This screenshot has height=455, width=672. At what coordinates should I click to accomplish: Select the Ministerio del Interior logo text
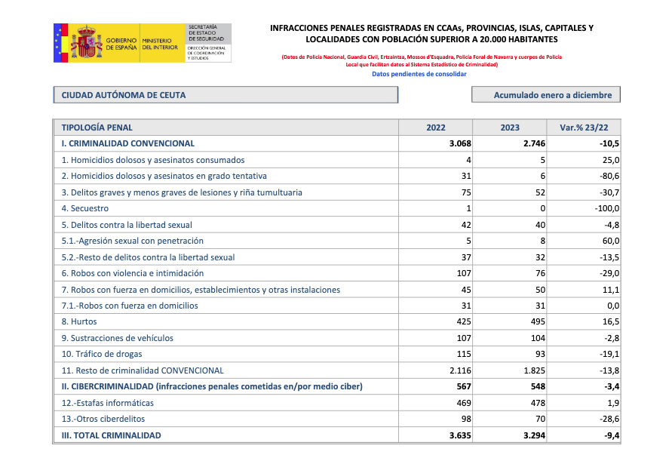coord(160,44)
